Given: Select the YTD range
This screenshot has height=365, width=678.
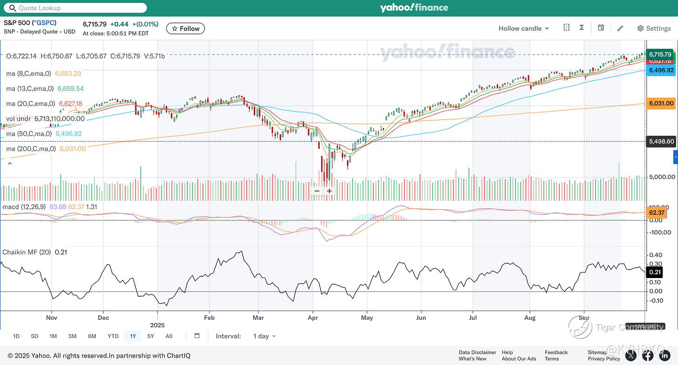Looking at the screenshot, I should coord(113,336).
